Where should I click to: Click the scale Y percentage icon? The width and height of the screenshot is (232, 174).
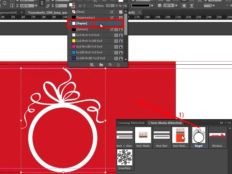12,6
